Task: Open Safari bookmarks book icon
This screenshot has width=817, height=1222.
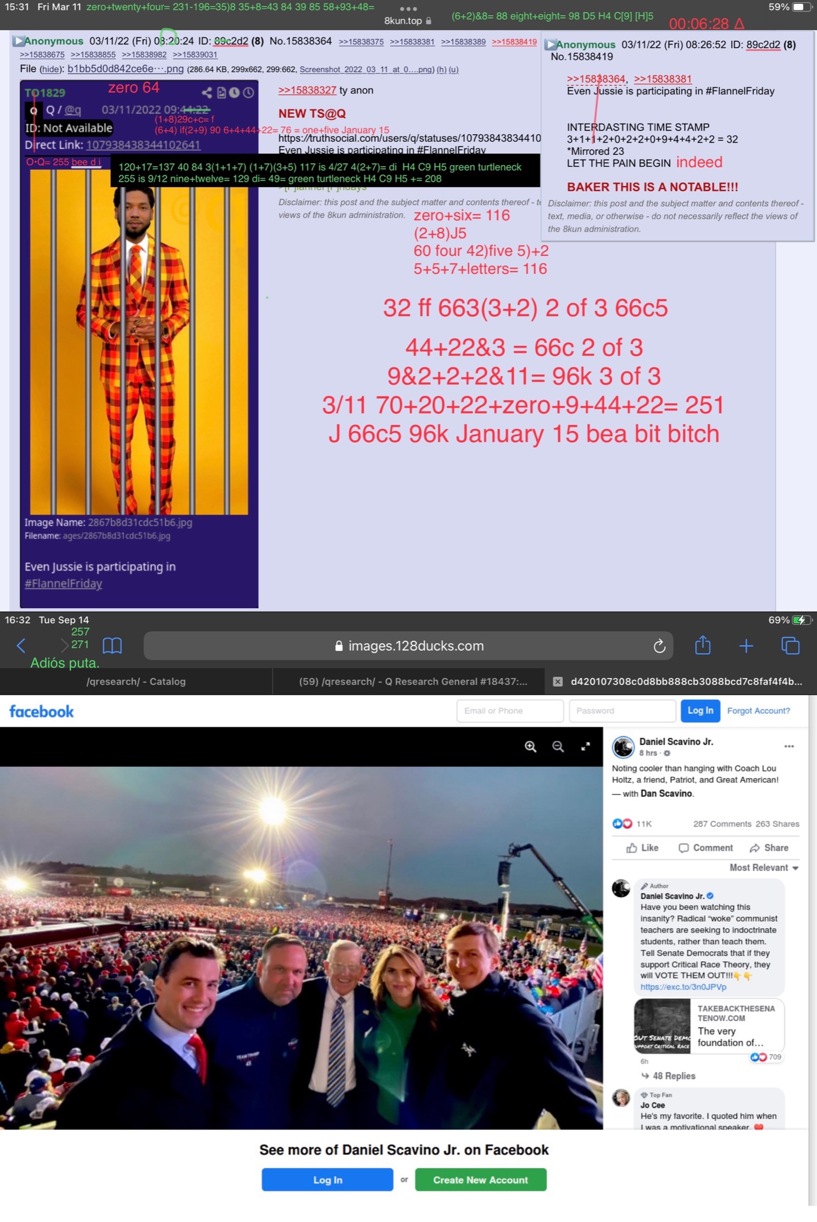Action: coord(112,646)
